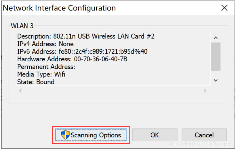Click the empty horizontal scrollbar track
Screen dimensions: 237x150
coord(113,91)
